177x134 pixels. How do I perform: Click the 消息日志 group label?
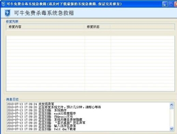[12, 99]
